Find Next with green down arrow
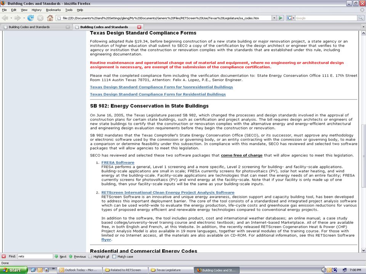 coord(56,256)
